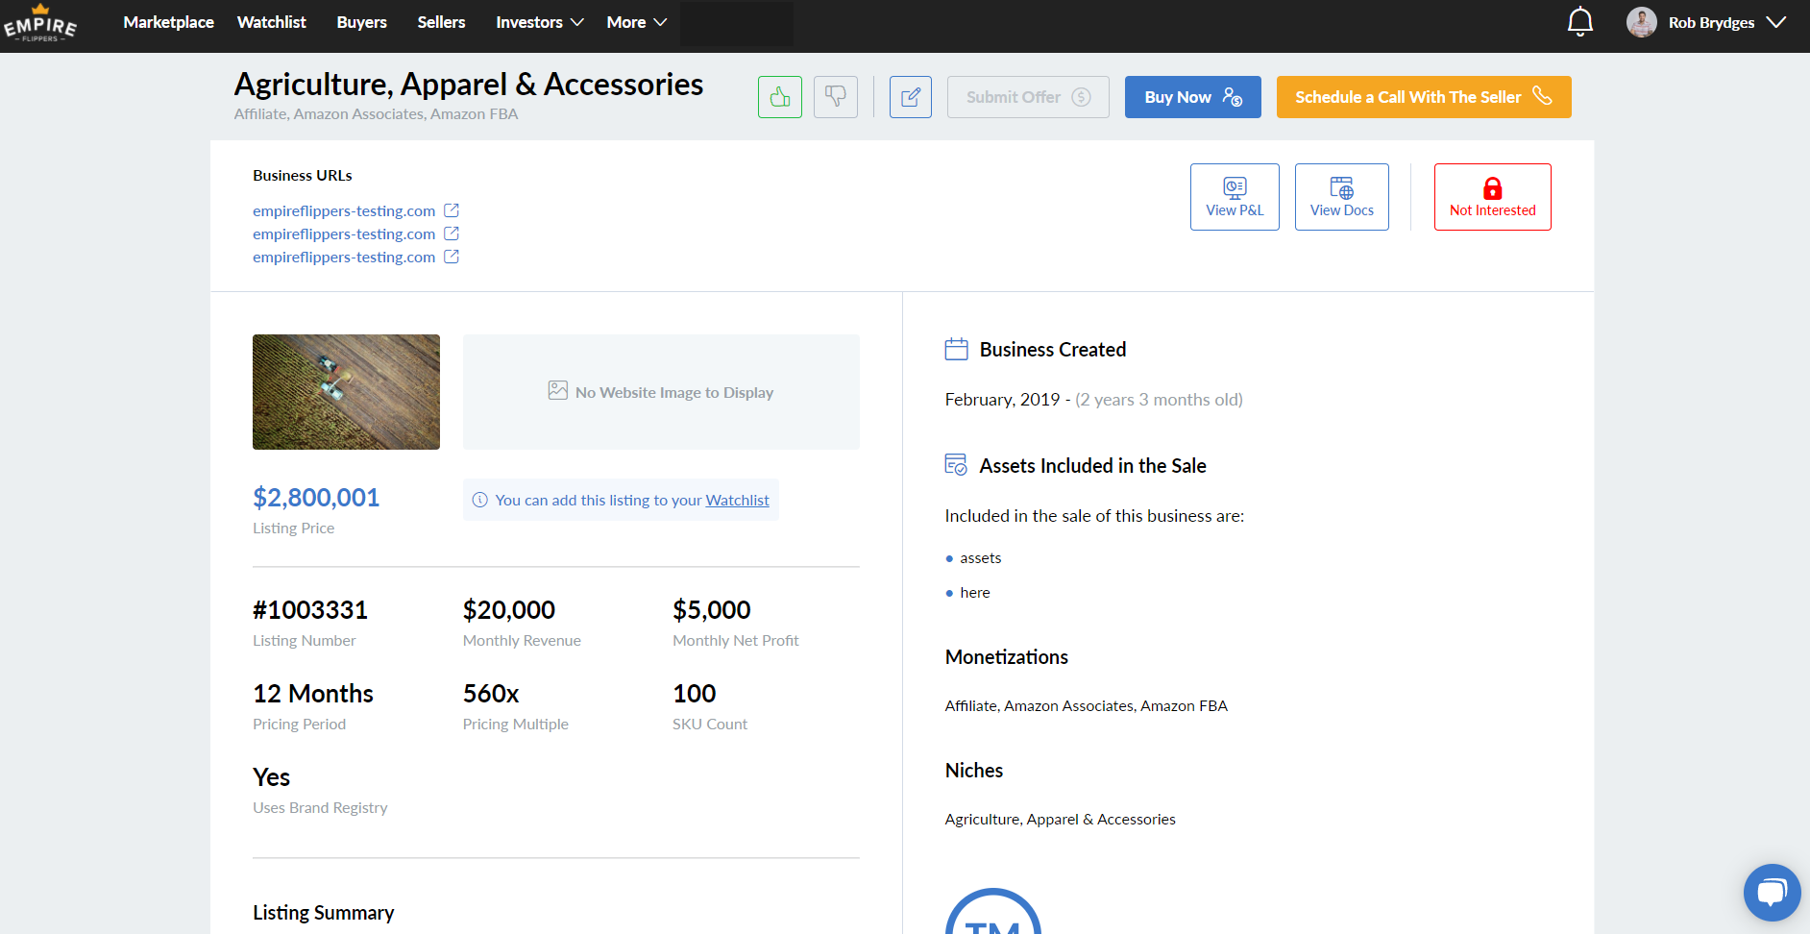The height and width of the screenshot is (934, 1810).
Task: Click the Empire Flippers logo
Action: click(x=39, y=23)
